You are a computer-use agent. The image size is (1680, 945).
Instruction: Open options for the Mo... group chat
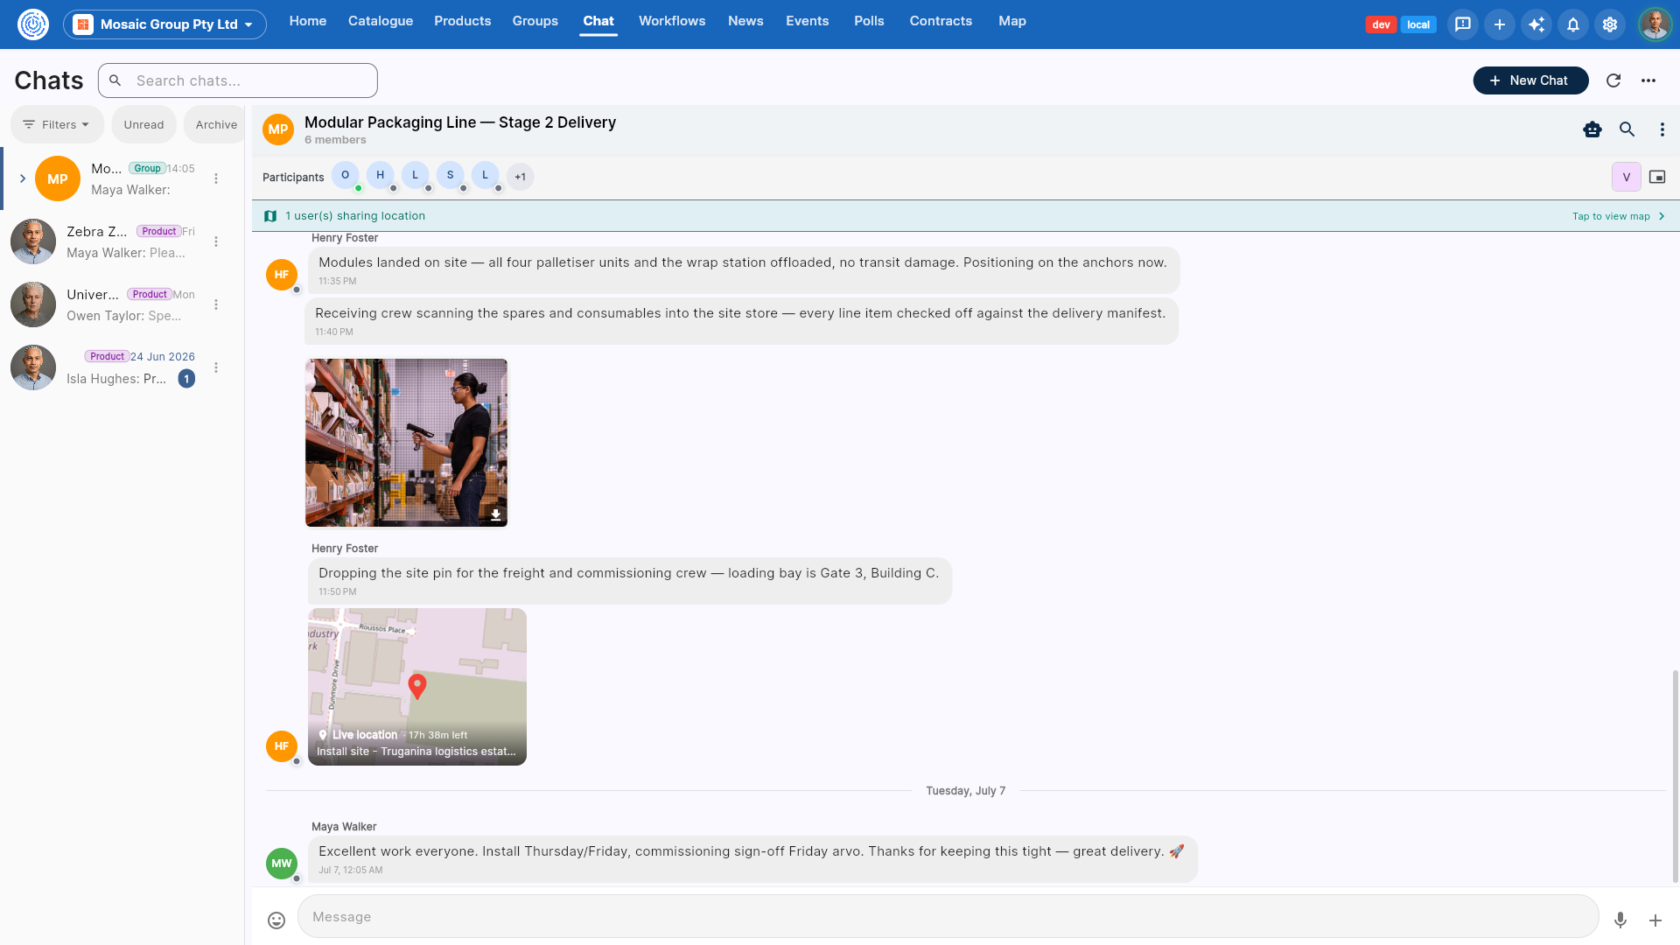(216, 178)
